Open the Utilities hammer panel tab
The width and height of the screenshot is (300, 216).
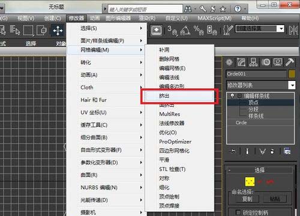point(289,62)
